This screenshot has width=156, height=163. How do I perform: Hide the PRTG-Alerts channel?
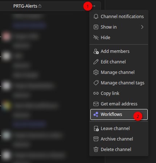pos(119,38)
